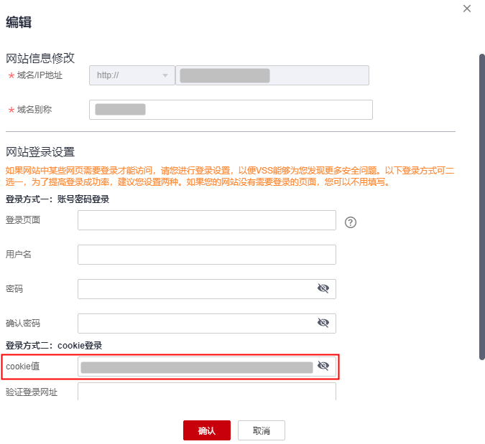Click the 登录页面 text box

(206, 220)
